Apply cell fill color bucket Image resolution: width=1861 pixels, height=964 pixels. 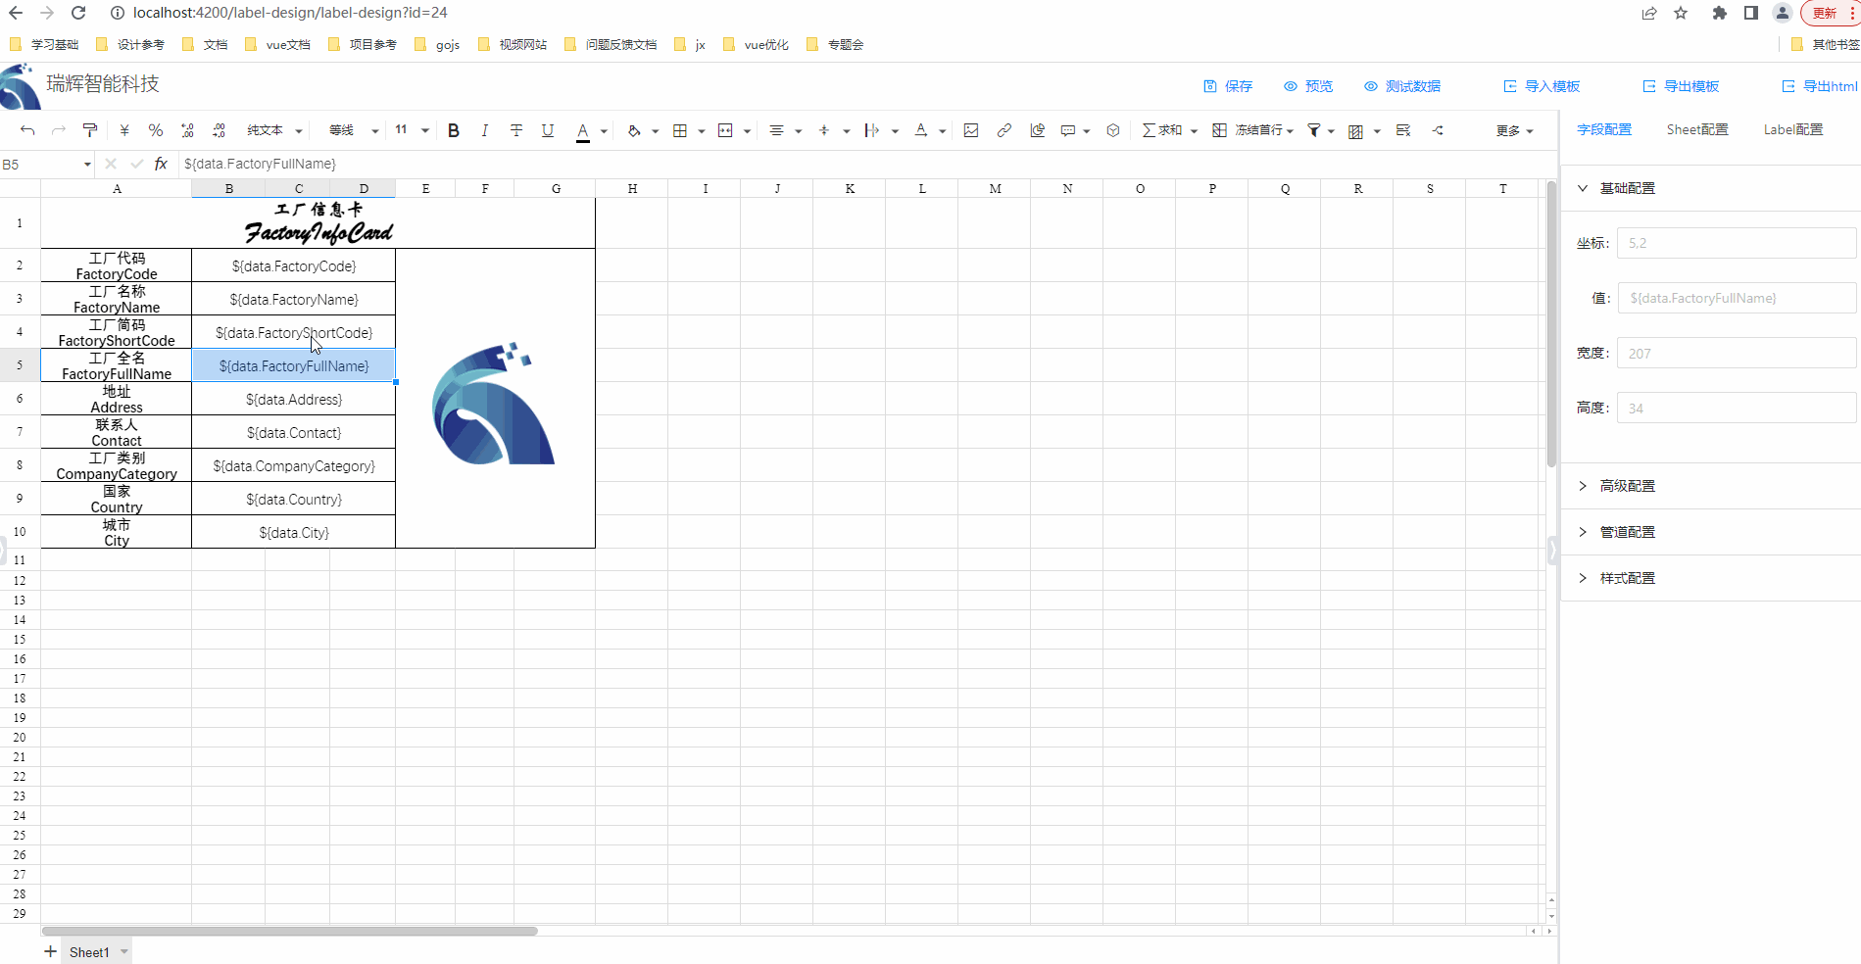point(634,130)
